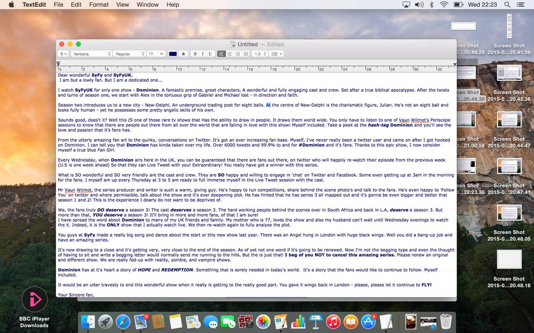The height and width of the screenshot is (333, 534).
Task: Click the clock showing Wed 22:23
Action: [x=482, y=5]
